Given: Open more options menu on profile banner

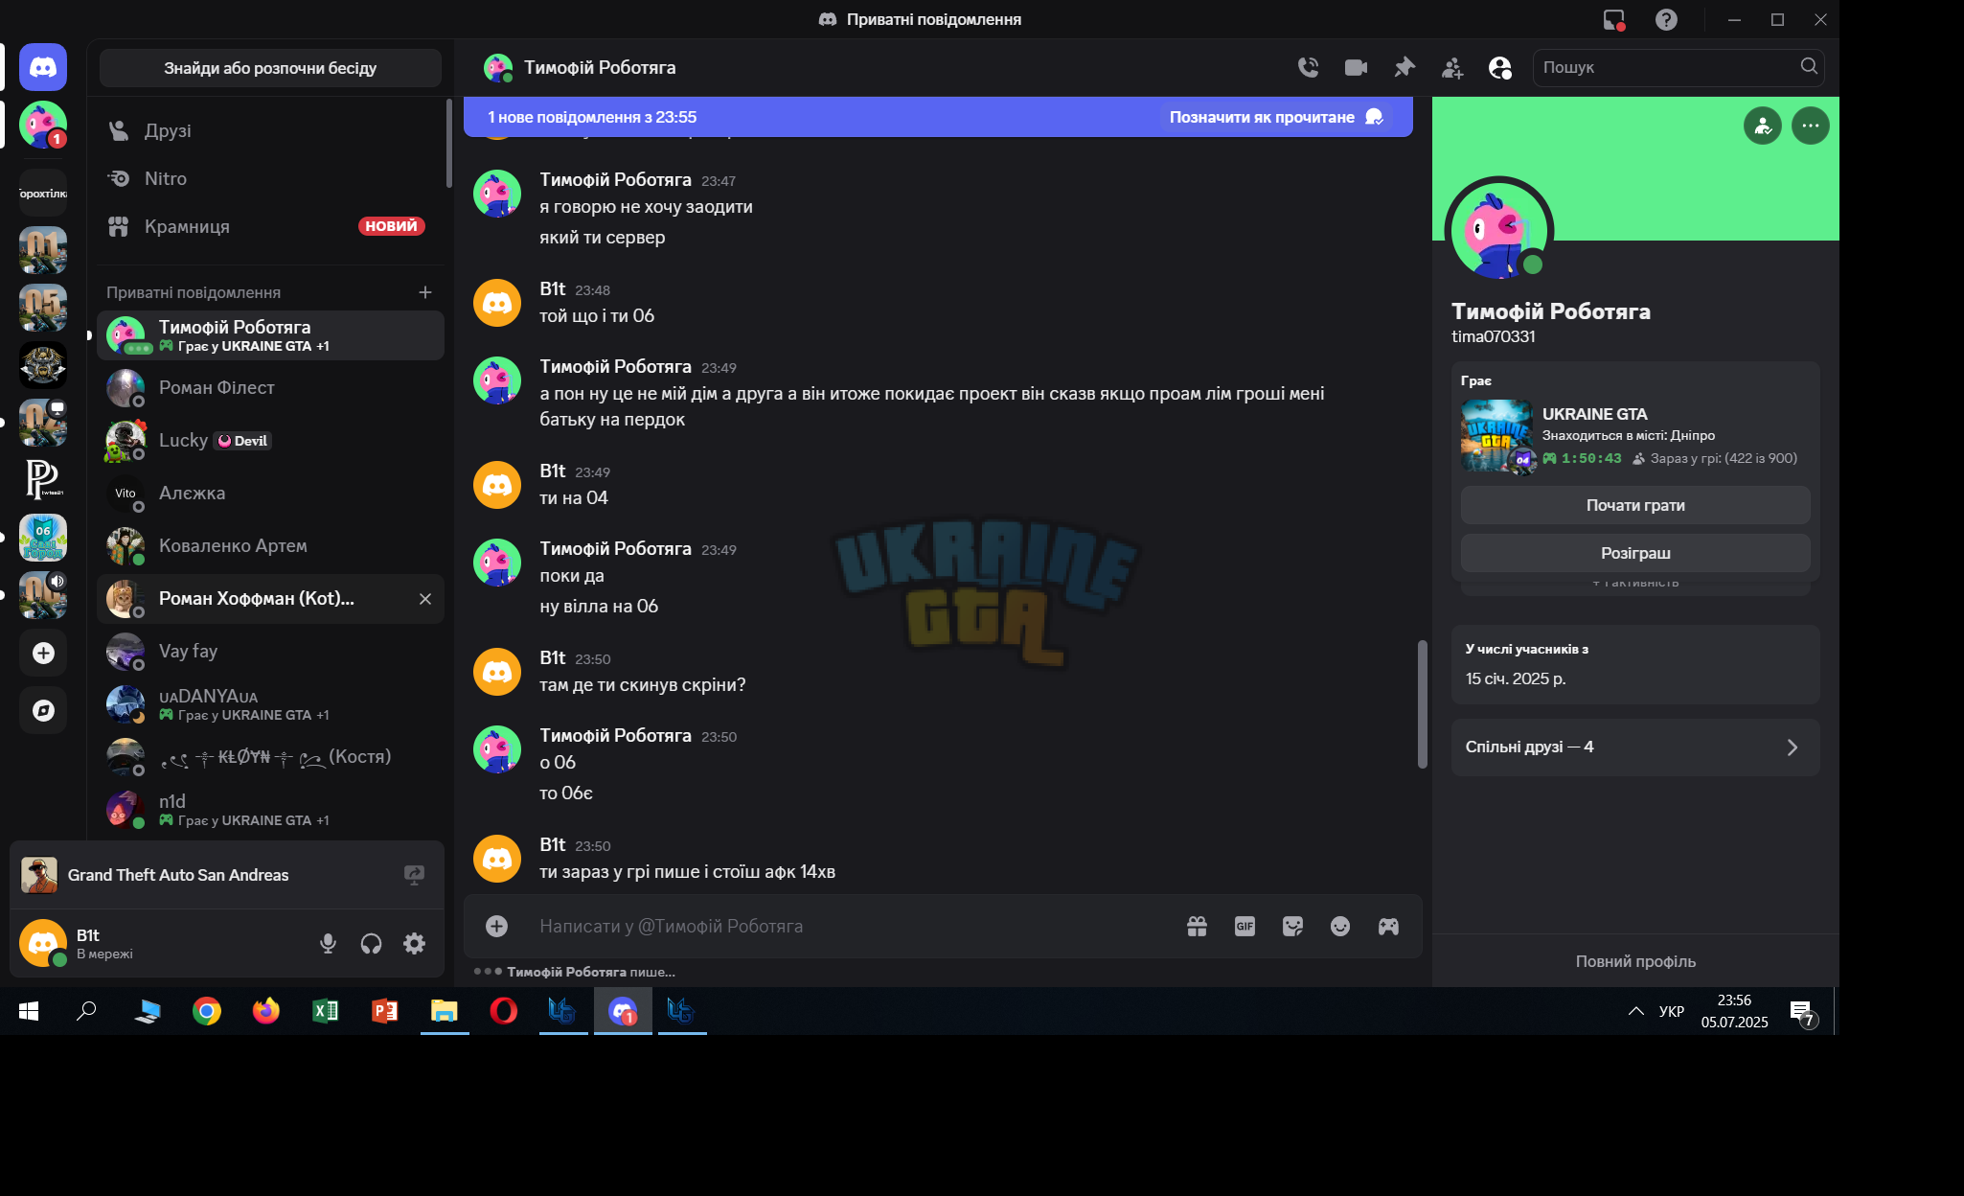Looking at the screenshot, I should [1810, 126].
